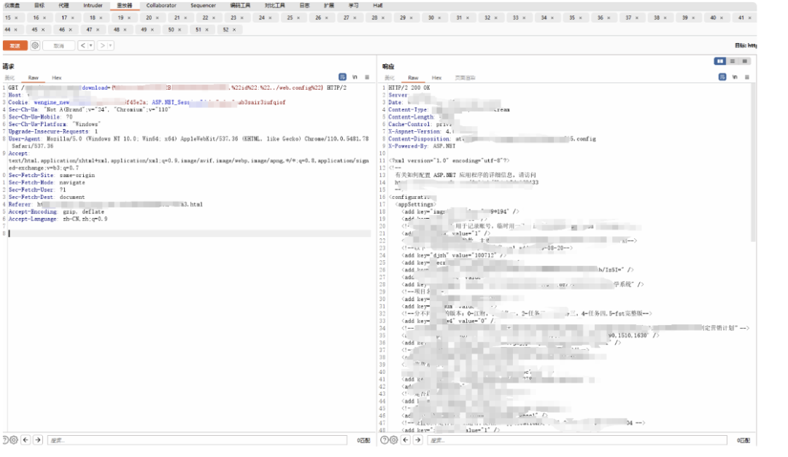This screenshot has height=457, width=788.
Task: Click the Sec-Fetch-Site header line
Action: 52,175
